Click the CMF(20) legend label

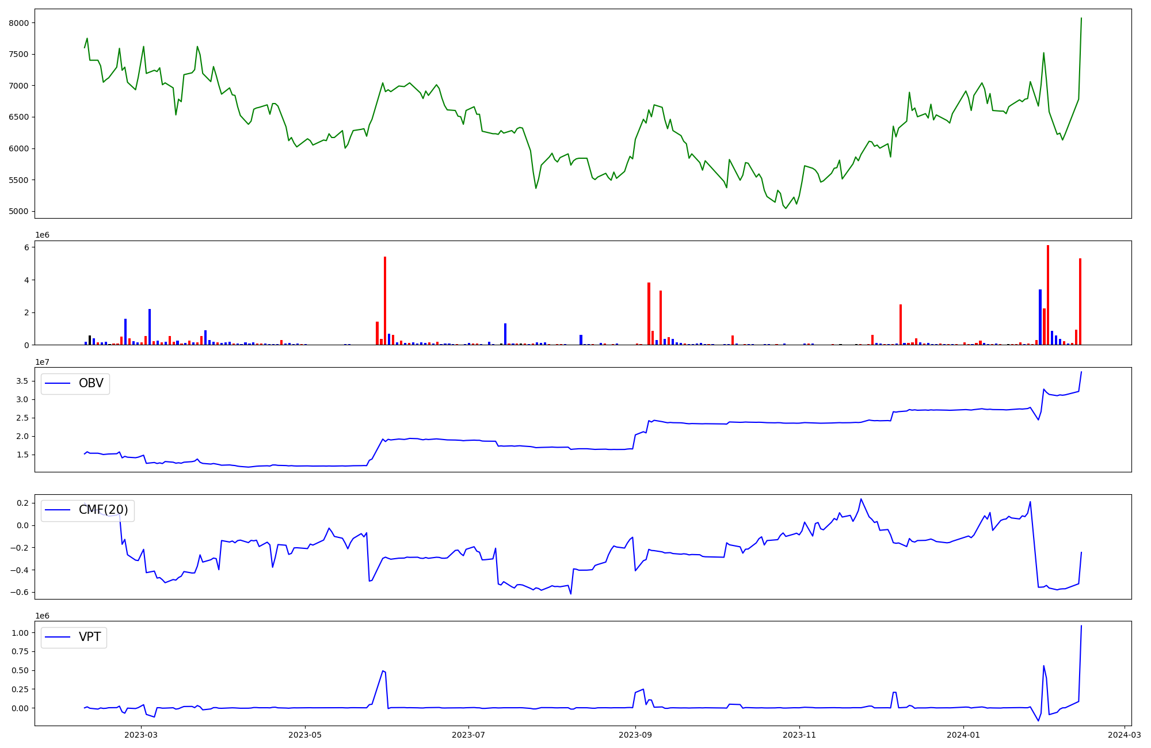[103, 510]
